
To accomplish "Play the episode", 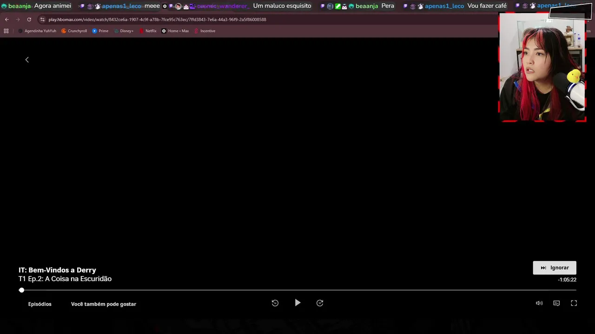I will pyautogui.click(x=297, y=303).
